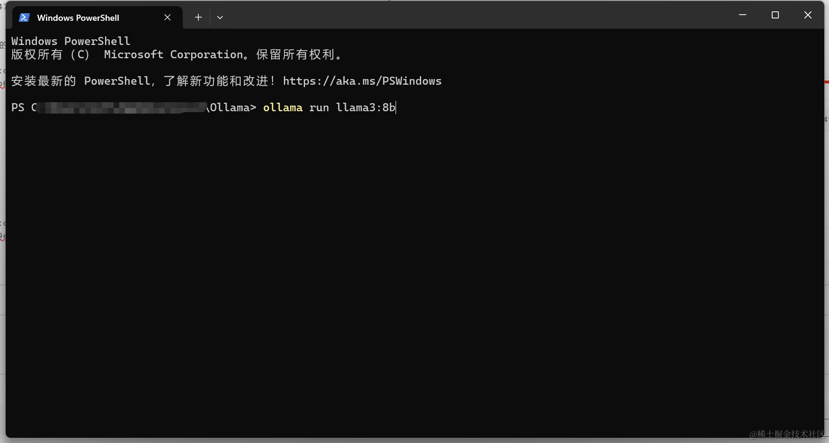Viewport: 829px width, 443px height.
Task: Minimize the terminal window
Action: tap(742, 15)
